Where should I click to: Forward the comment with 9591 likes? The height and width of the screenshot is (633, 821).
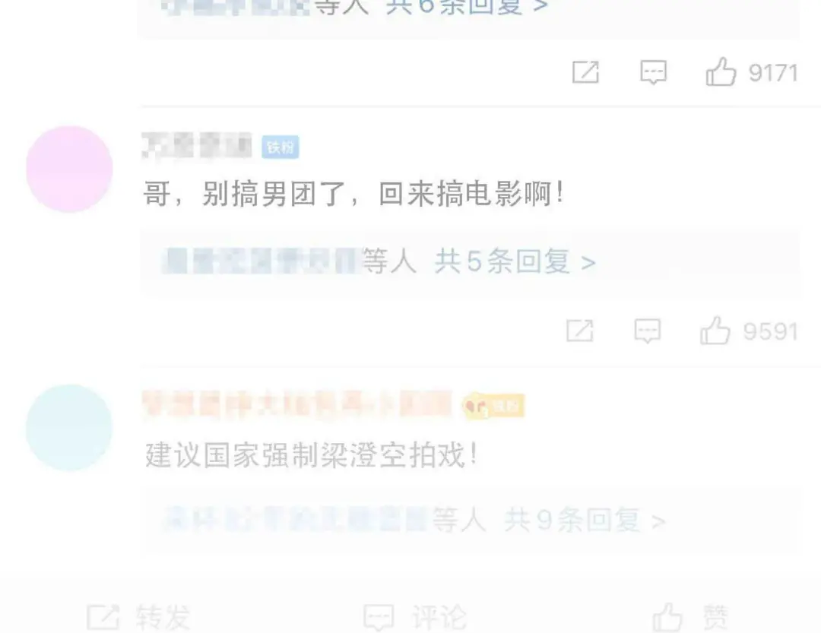(579, 331)
